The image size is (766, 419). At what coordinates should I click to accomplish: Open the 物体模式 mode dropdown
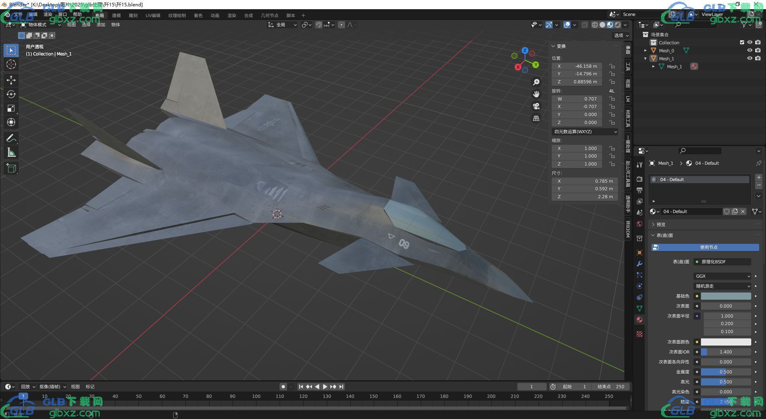pyautogui.click(x=41, y=25)
